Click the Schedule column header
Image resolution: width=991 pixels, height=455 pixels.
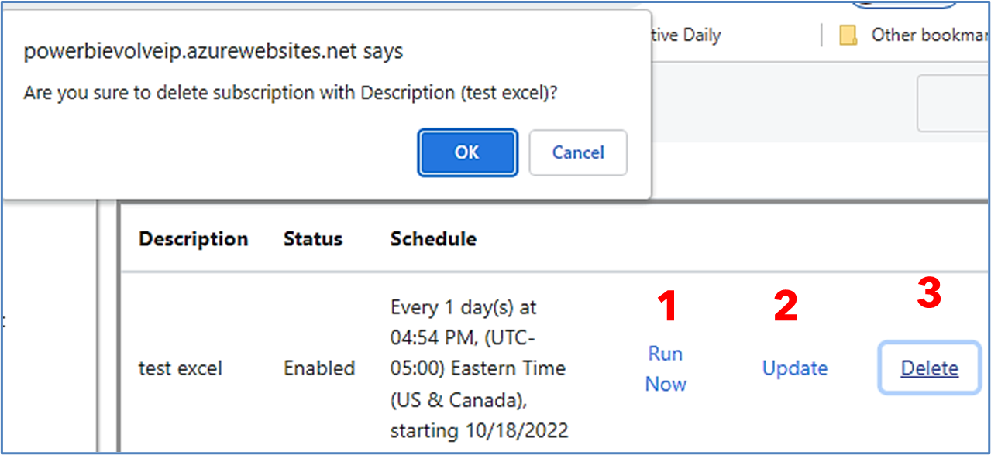click(x=433, y=239)
